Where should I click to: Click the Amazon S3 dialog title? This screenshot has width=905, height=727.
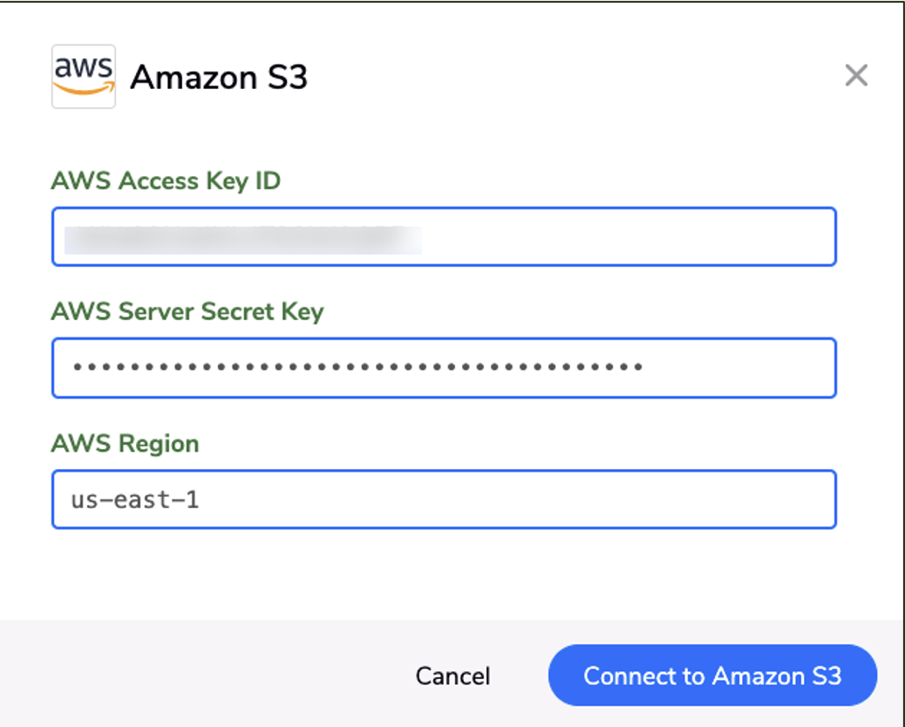click(x=219, y=78)
